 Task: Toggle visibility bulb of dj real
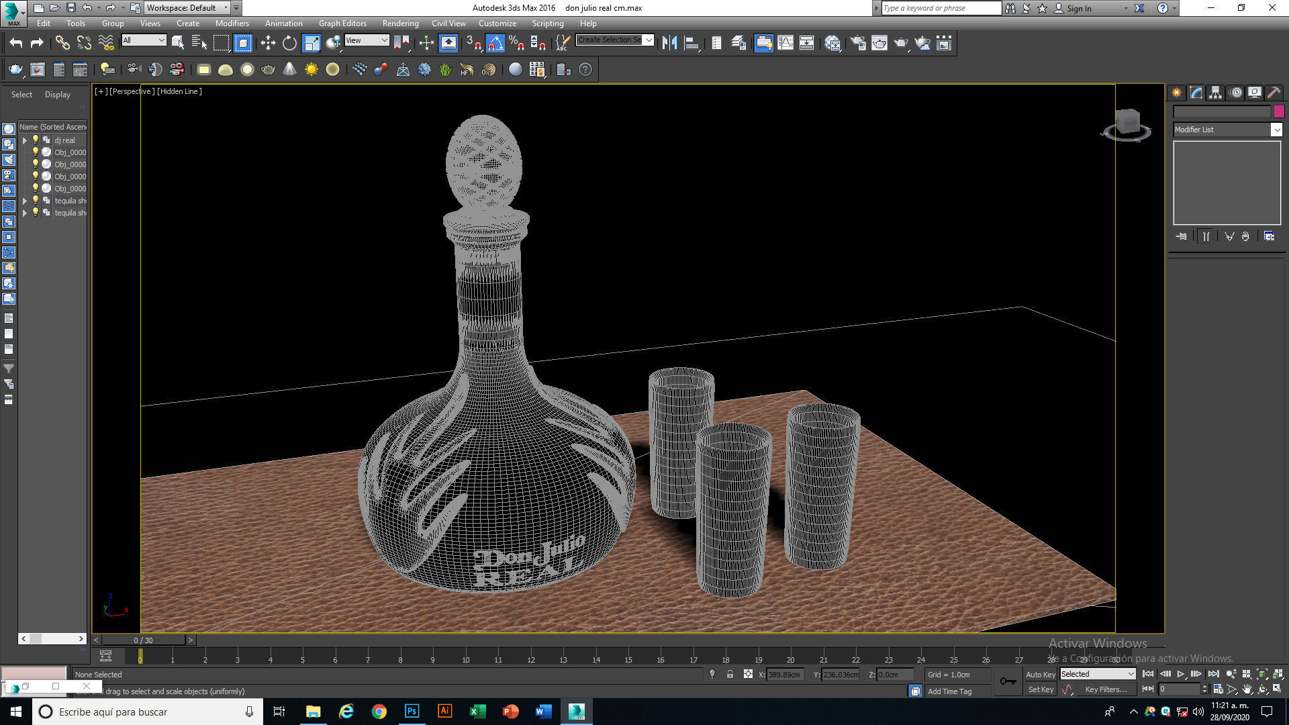[x=36, y=140]
